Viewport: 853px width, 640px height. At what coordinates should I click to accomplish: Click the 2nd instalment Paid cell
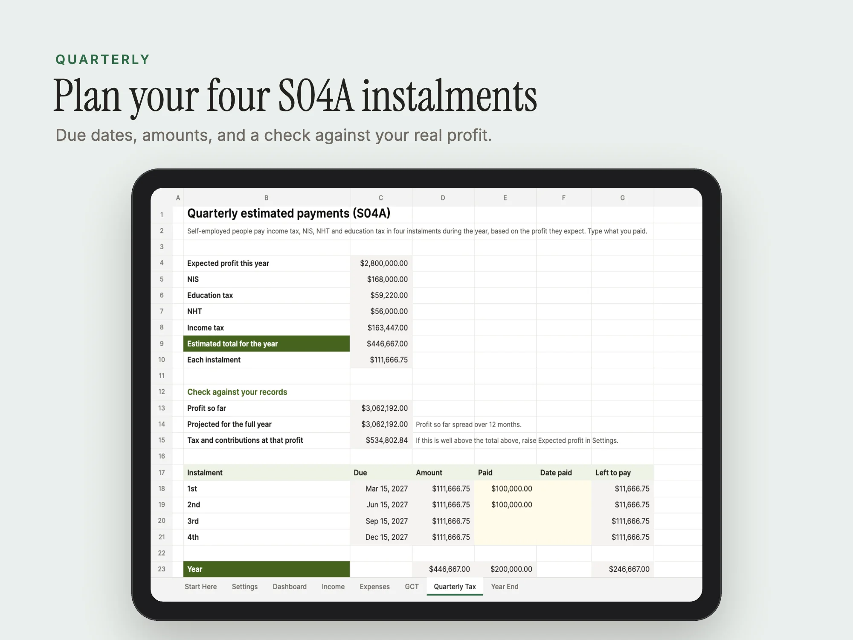(505, 505)
